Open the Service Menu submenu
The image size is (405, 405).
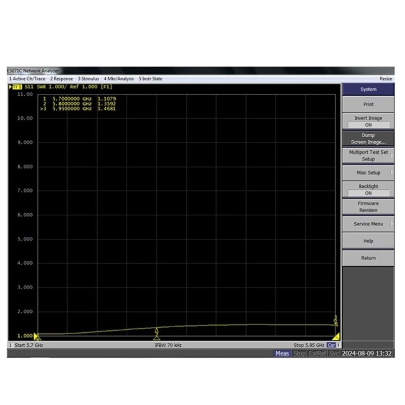coord(368,224)
